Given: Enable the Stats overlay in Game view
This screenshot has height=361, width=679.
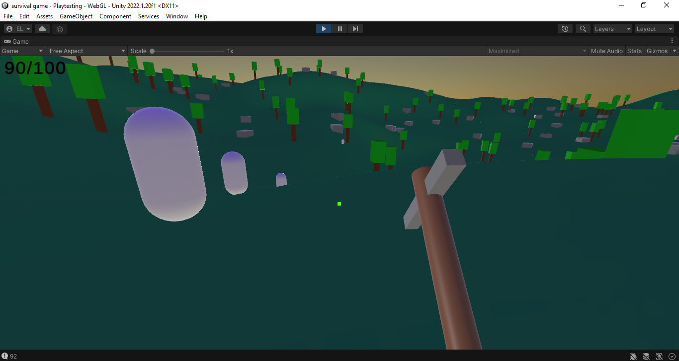Looking at the screenshot, I should click(x=634, y=51).
